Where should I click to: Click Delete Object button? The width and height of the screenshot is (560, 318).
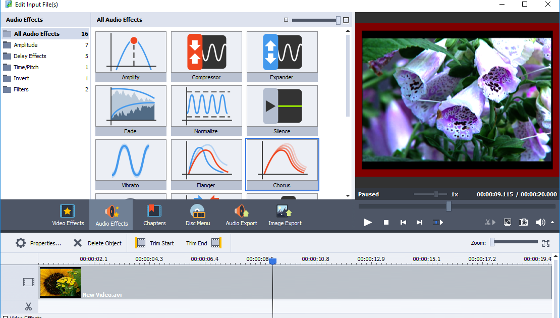[x=97, y=243]
